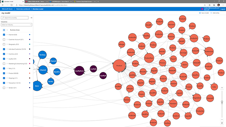Click the fit-to-screen icon below zoom

(x=222, y=123)
